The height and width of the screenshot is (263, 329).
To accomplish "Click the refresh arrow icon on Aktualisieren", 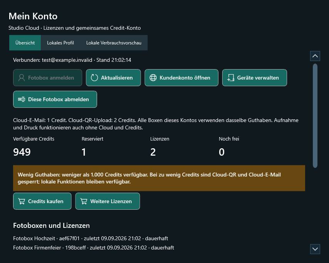I will (94, 78).
